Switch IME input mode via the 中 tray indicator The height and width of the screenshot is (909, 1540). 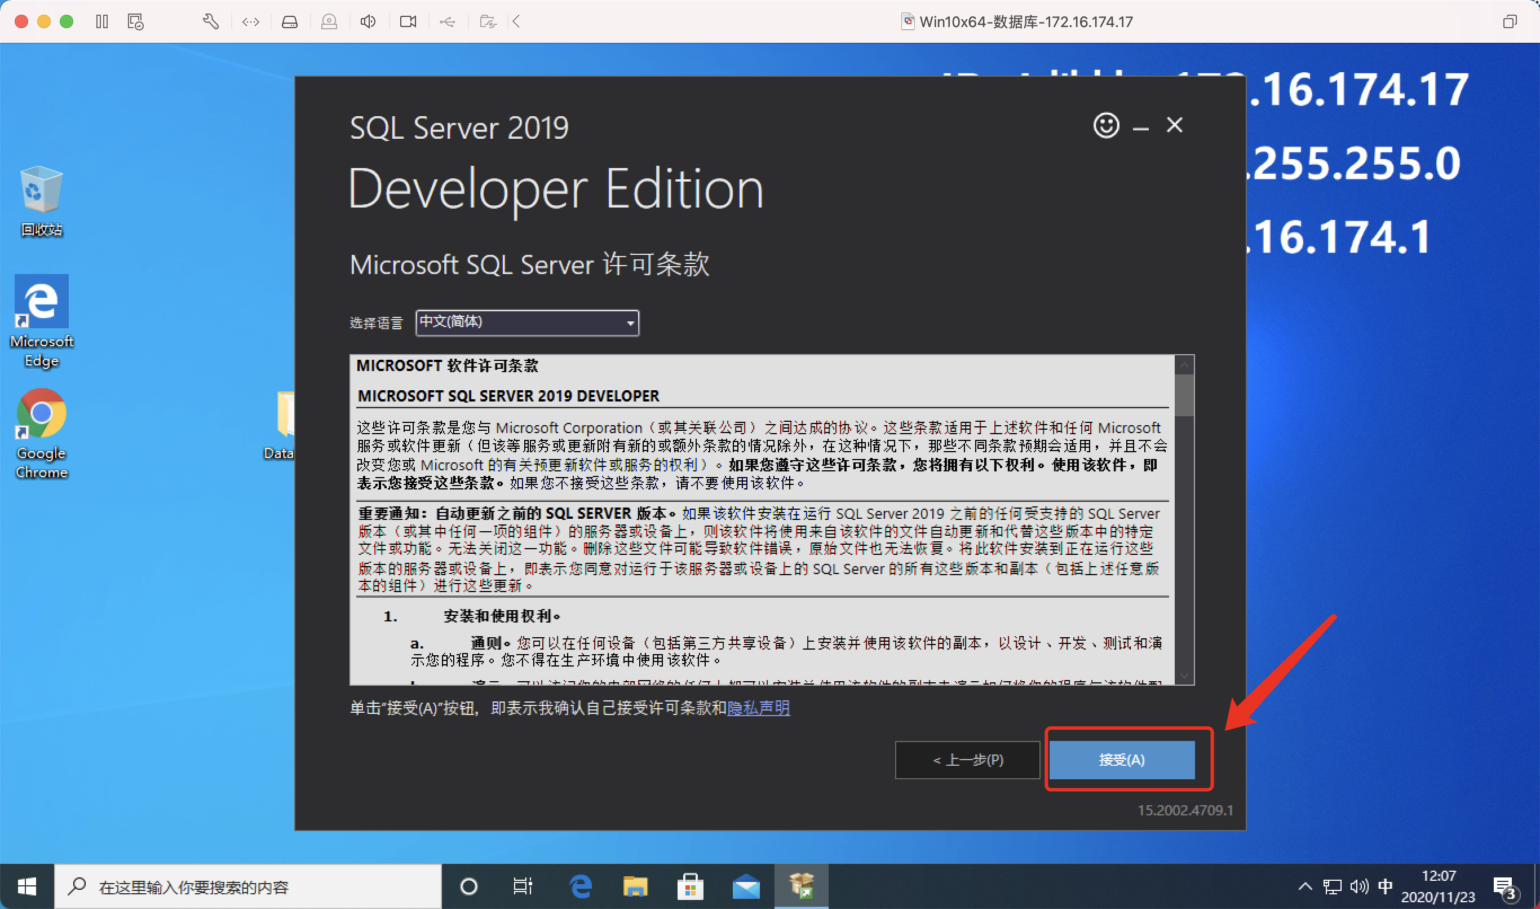tap(1385, 886)
